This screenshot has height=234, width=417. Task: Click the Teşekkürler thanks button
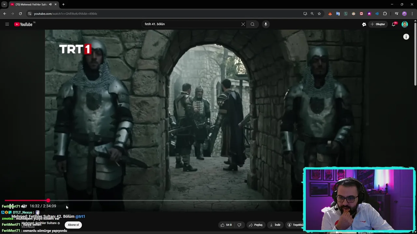pos(295,225)
